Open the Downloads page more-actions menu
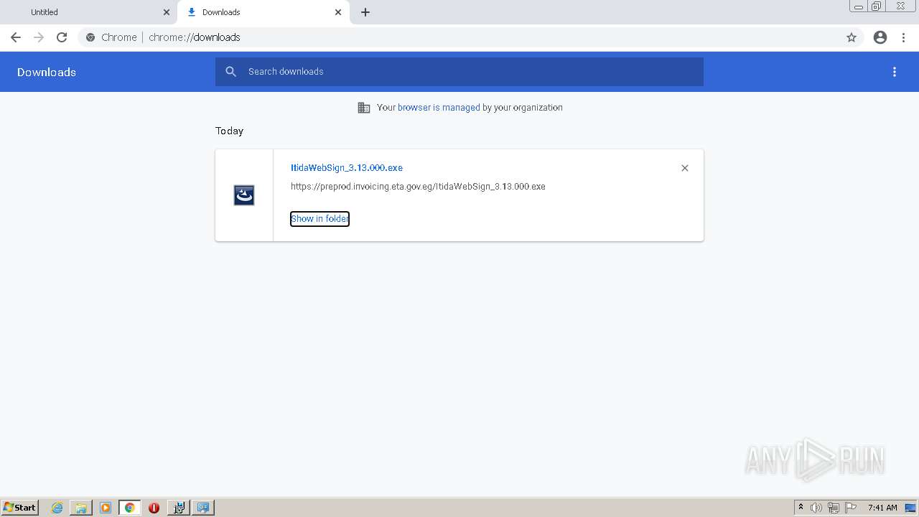The width and height of the screenshot is (919, 517). (x=895, y=72)
